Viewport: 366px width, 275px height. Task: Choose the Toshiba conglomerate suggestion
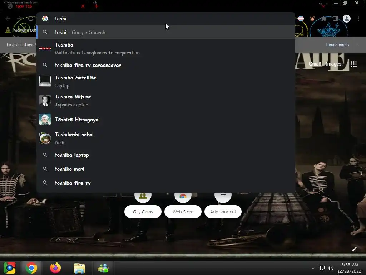166,49
